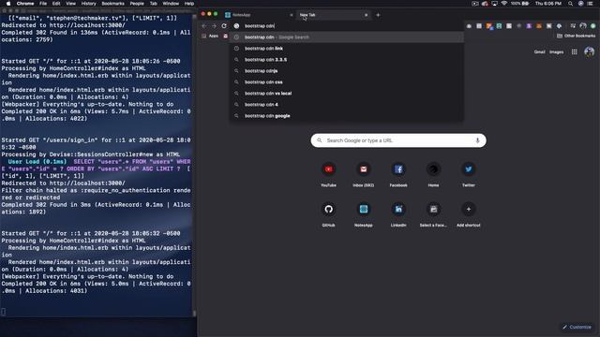Screen dimensions: 600x337
Task: Open the Chrome application menu
Action: [x=25, y=4]
